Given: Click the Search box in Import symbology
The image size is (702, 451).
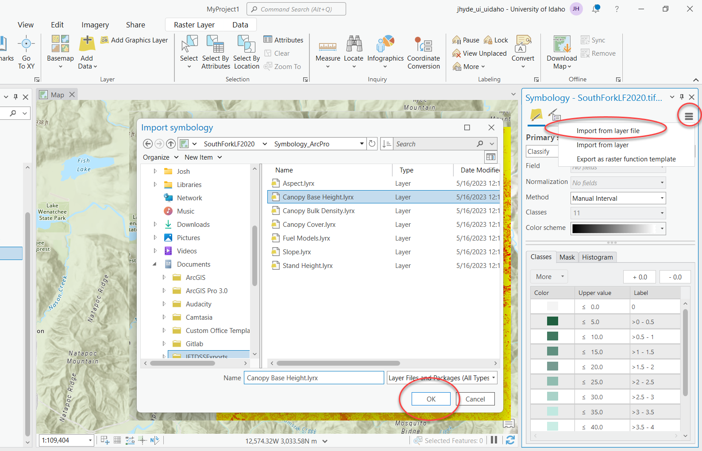Looking at the screenshot, I should coord(434,144).
